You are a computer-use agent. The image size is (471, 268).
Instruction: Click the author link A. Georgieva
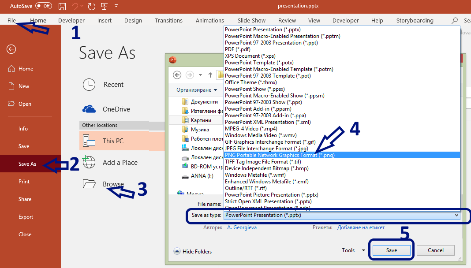point(242,227)
